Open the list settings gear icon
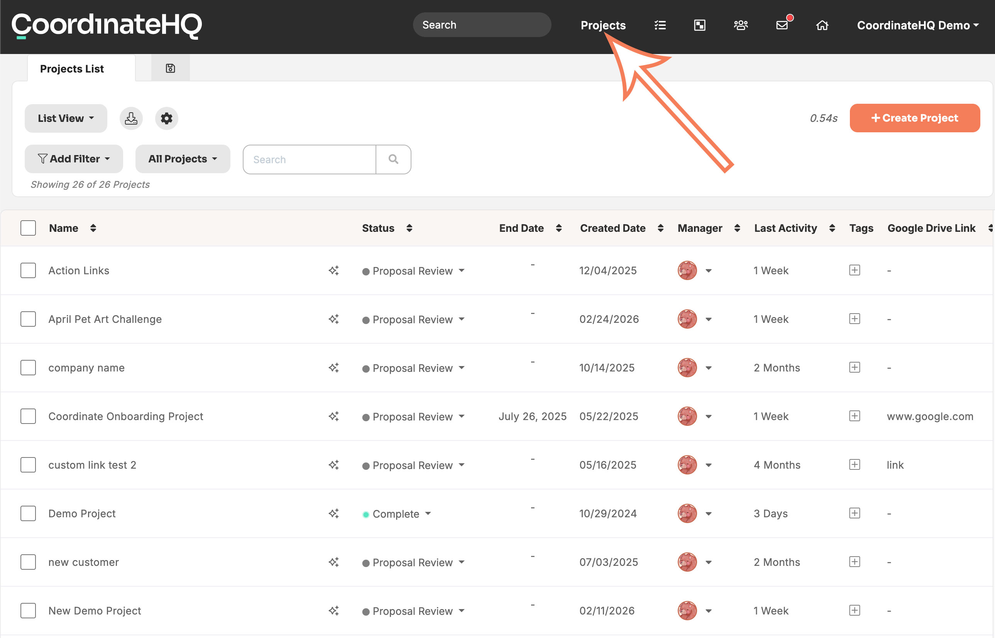 167,118
